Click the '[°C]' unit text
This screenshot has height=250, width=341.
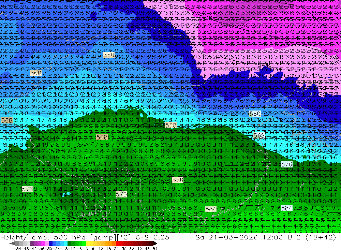pyautogui.click(x=123, y=237)
